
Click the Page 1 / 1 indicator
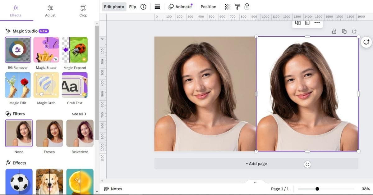click(280, 189)
